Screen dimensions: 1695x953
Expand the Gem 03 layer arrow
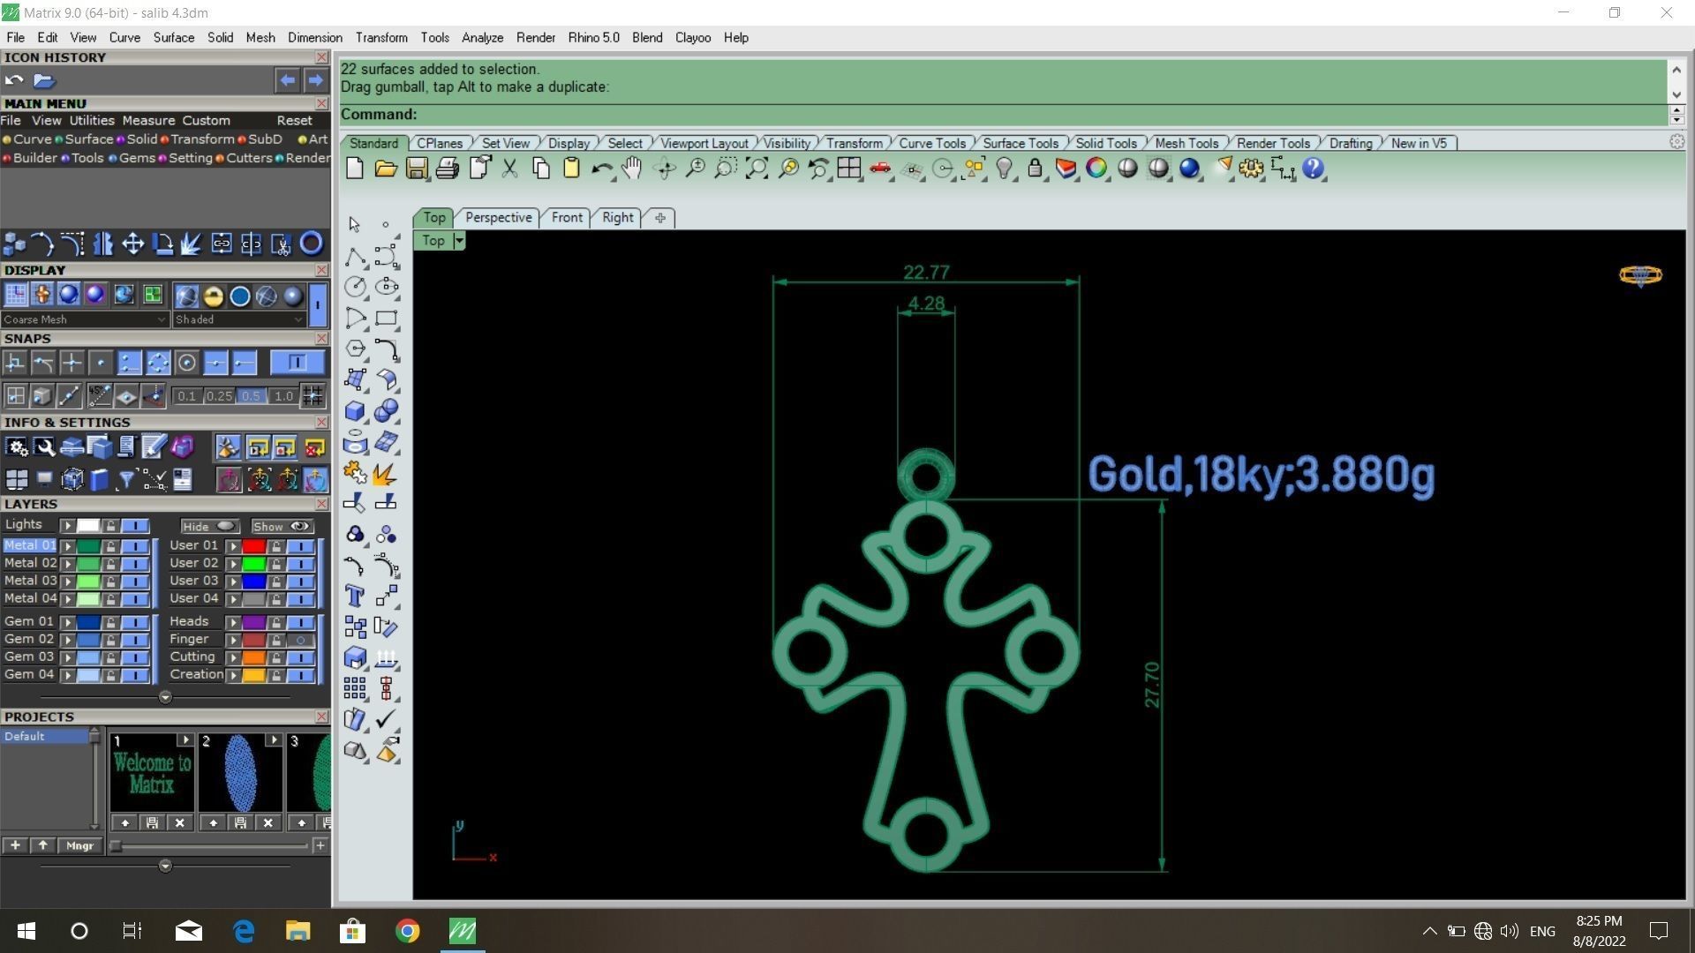coord(68,657)
